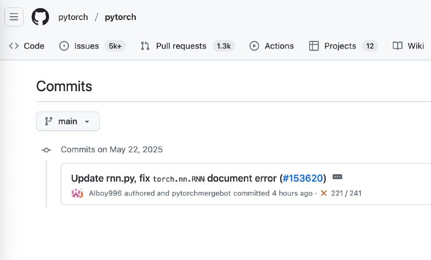Switch to the Code tab

point(27,46)
